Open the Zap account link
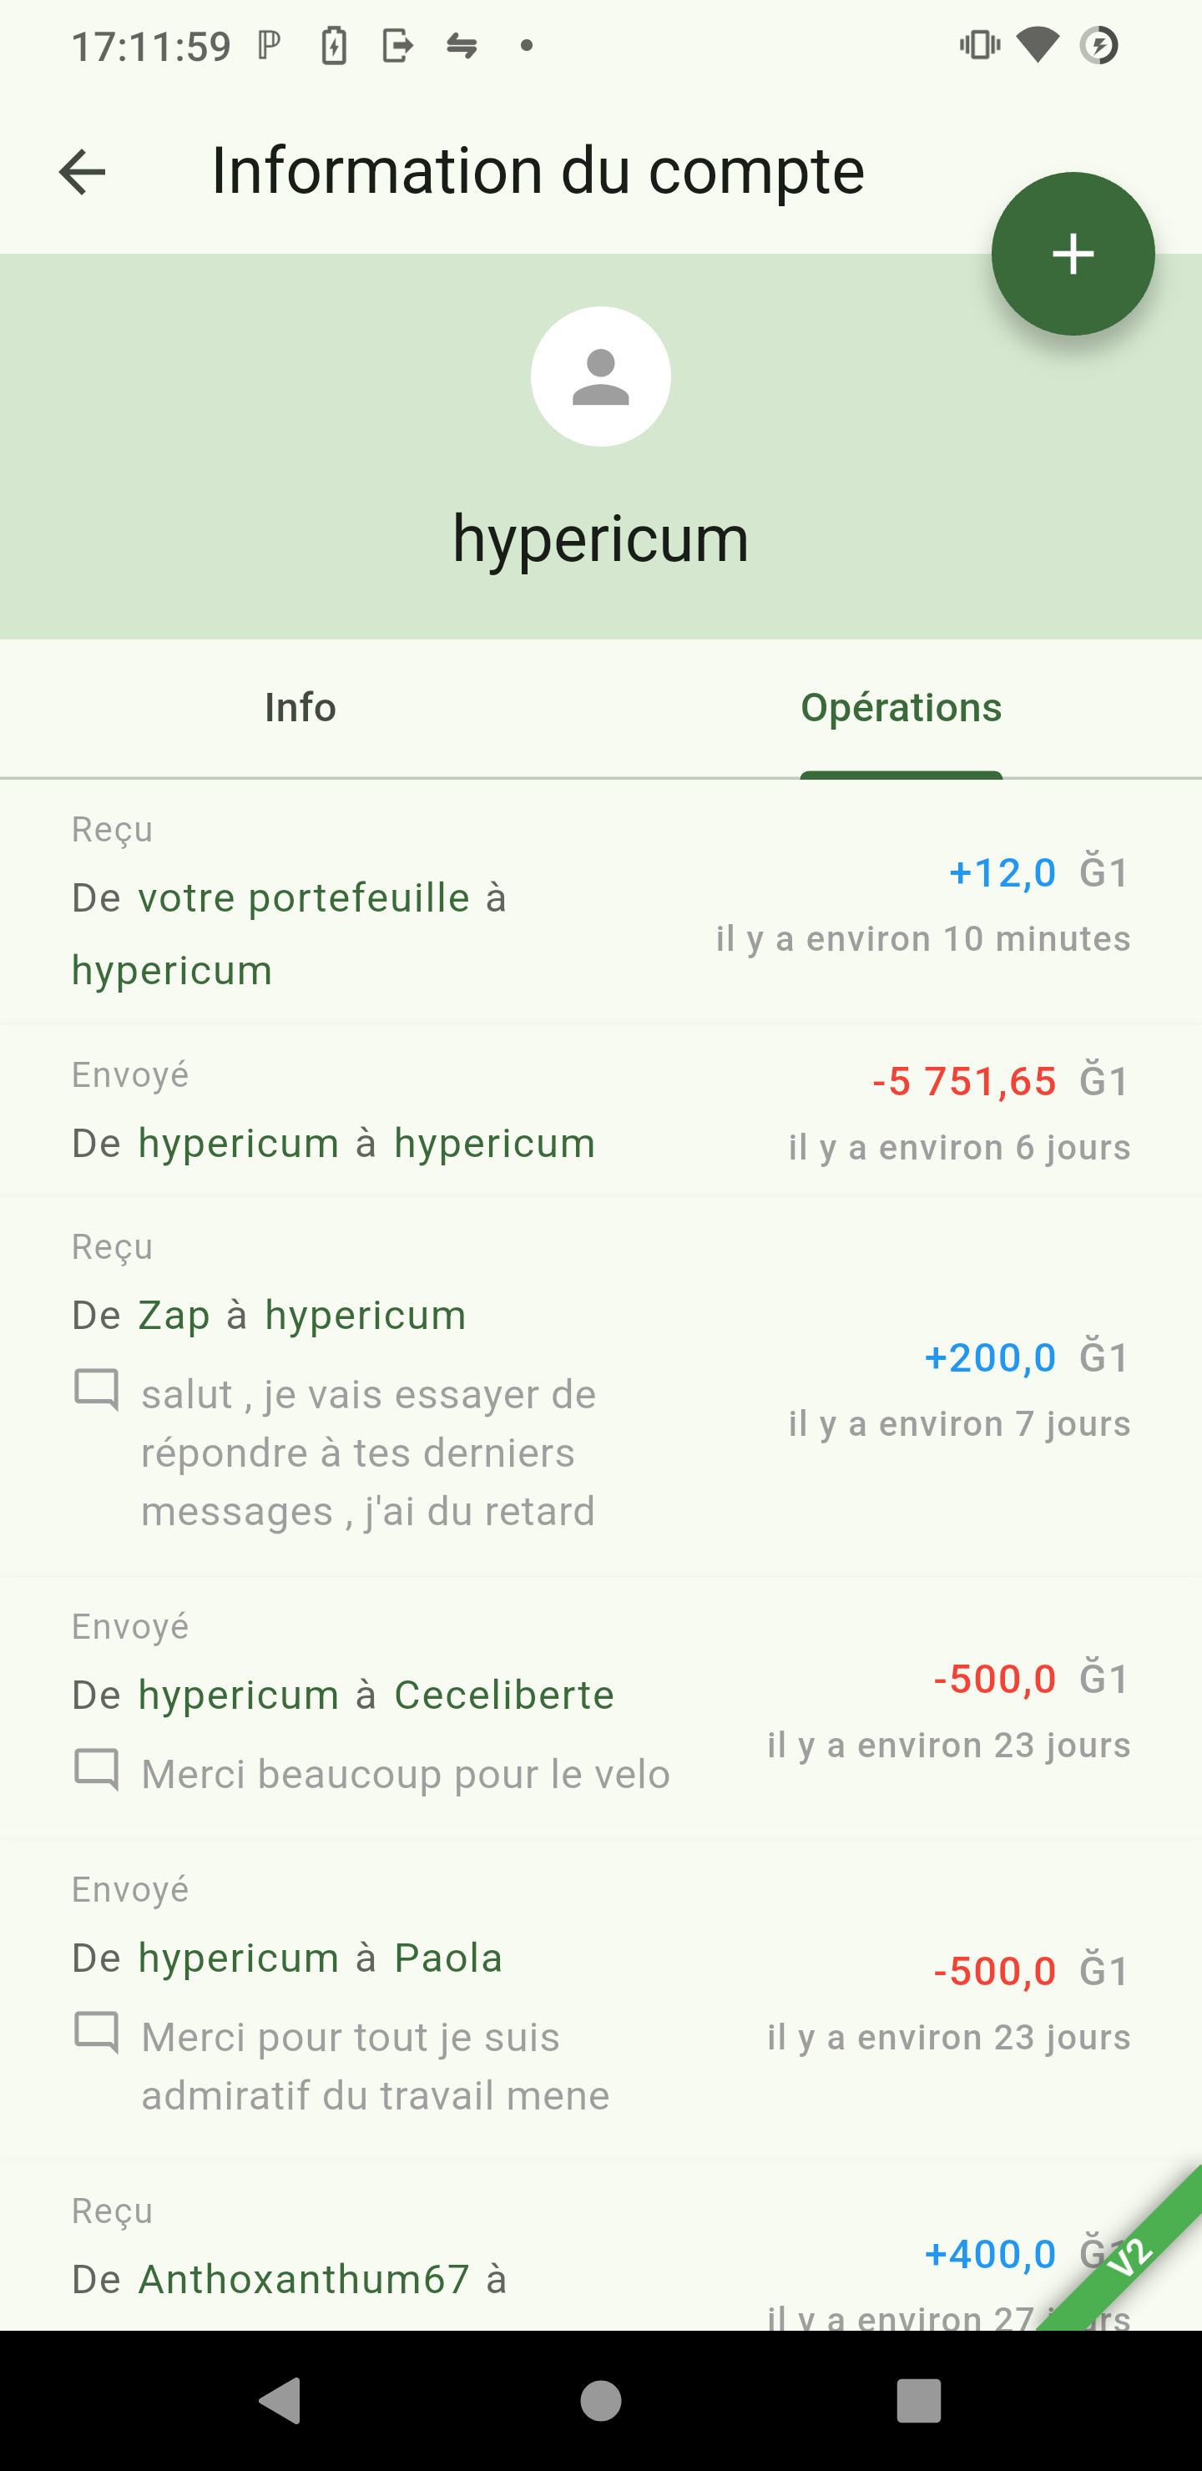 pos(174,1315)
